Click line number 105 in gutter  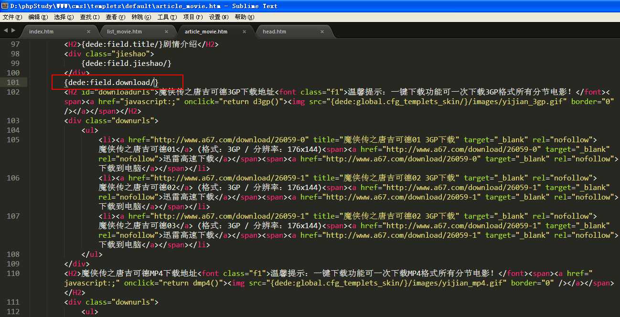coord(13,140)
